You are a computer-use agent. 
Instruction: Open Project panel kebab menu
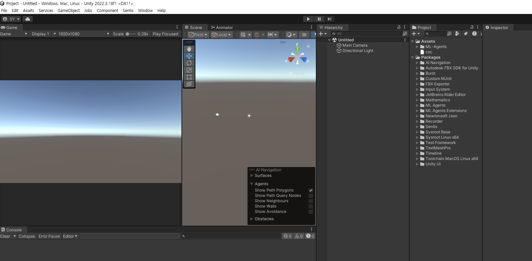click(478, 27)
